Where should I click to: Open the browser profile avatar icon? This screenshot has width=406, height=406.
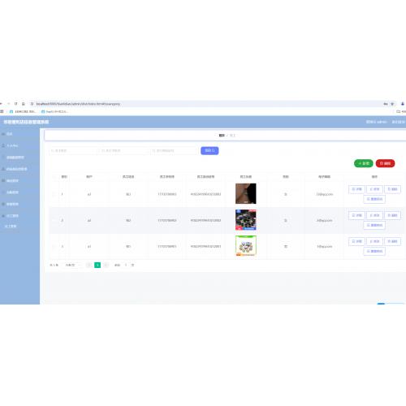click(403, 104)
